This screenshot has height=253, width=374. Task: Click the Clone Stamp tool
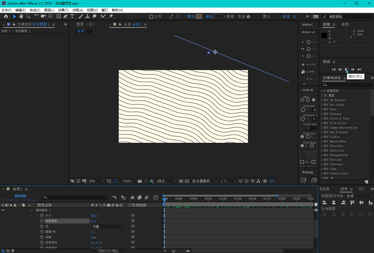pyautogui.click(x=88, y=16)
